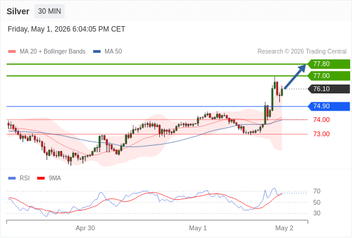Toggle the RSI legend entry

(x=19, y=178)
